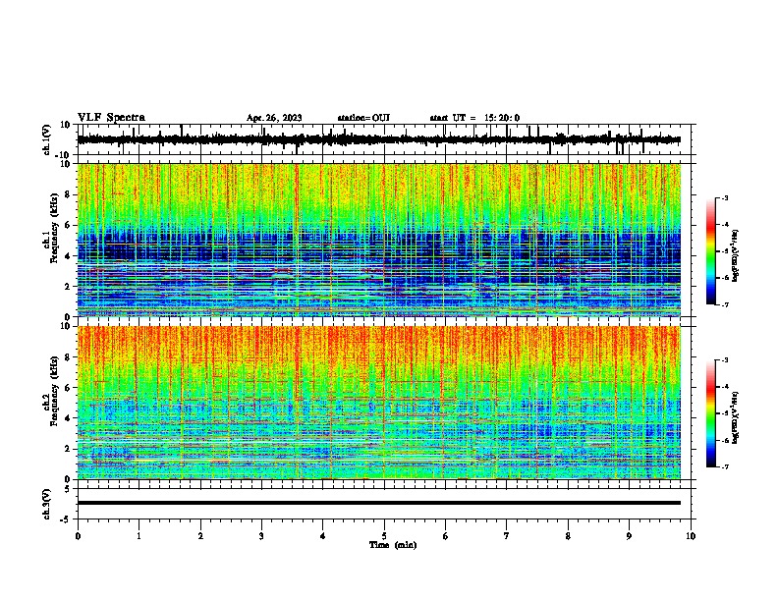This screenshot has height=601, width=778.
Task: Click the "-3" tick on ch.1 colorbar
Action: [x=725, y=198]
